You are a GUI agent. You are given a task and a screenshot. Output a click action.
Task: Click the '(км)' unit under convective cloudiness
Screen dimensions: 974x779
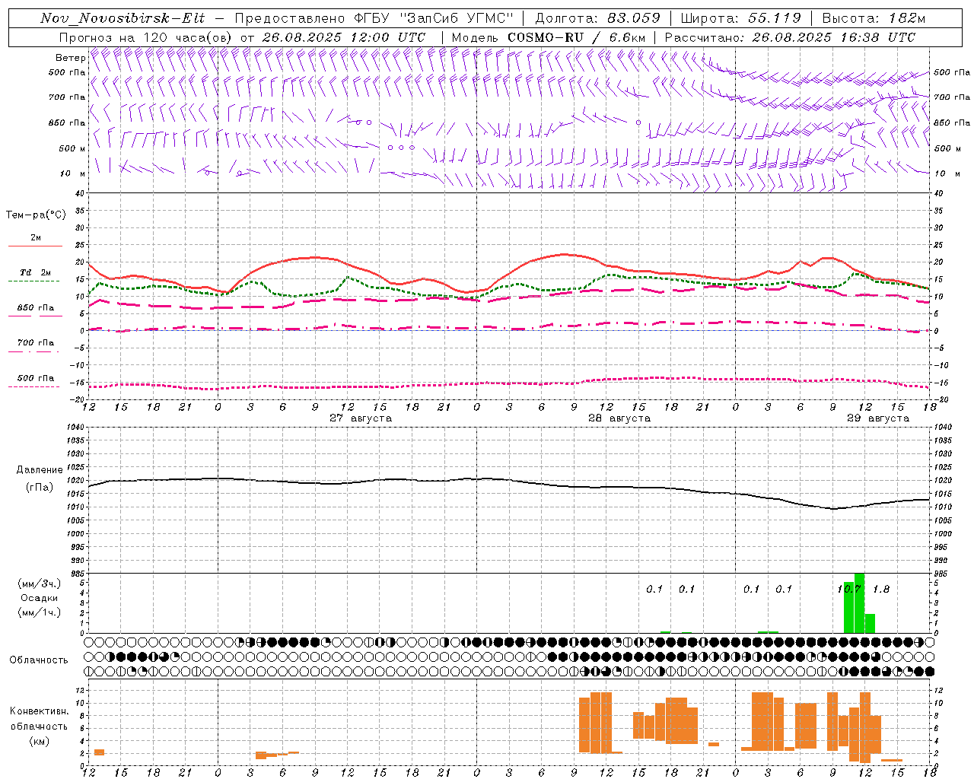39,741
